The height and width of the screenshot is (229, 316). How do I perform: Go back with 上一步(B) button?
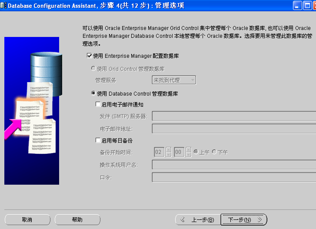coord(198,219)
